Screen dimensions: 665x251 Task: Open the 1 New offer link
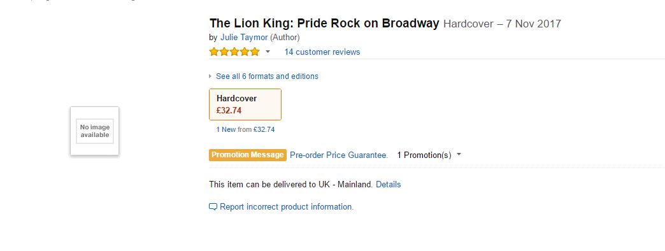click(225, 129)
